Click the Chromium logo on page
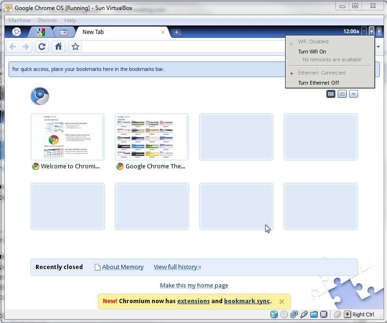The width and height of the screenshot is (387, 323). (40, 96)
